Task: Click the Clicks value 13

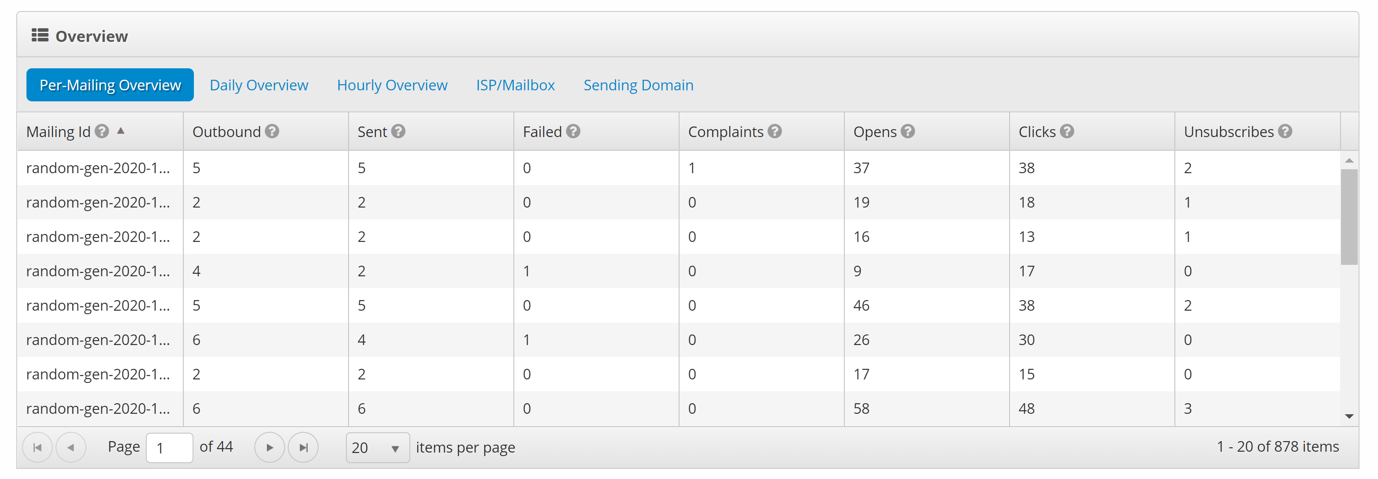Action: 1026,237
